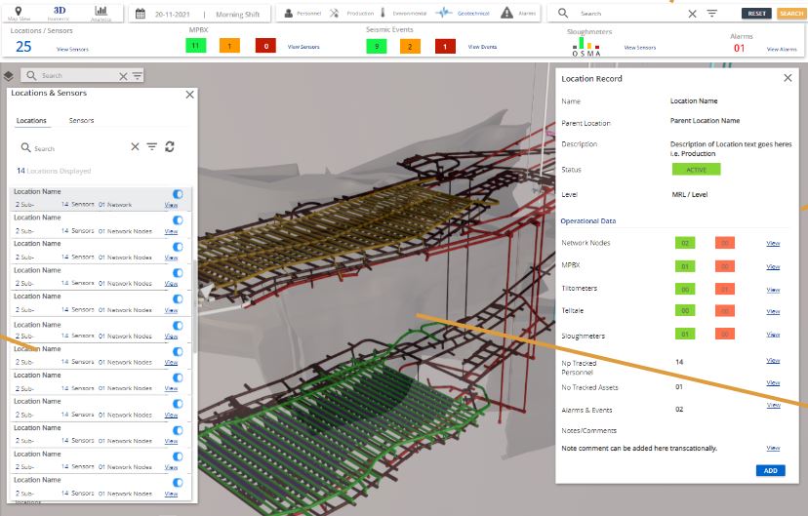Select the Geotechnical waveform filter

[x=463, y=14]
